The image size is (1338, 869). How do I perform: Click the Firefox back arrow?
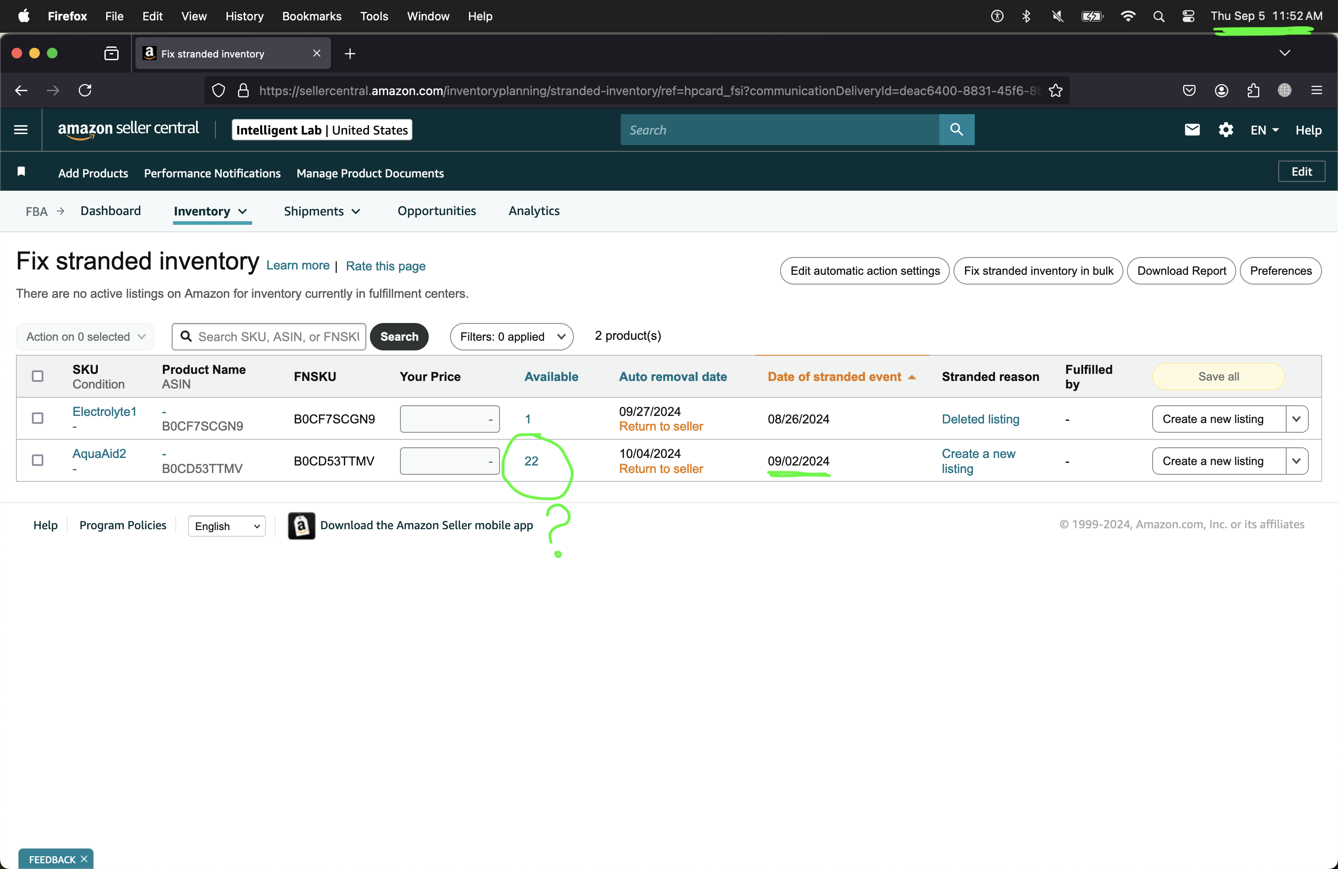click(x=21, y=91)
